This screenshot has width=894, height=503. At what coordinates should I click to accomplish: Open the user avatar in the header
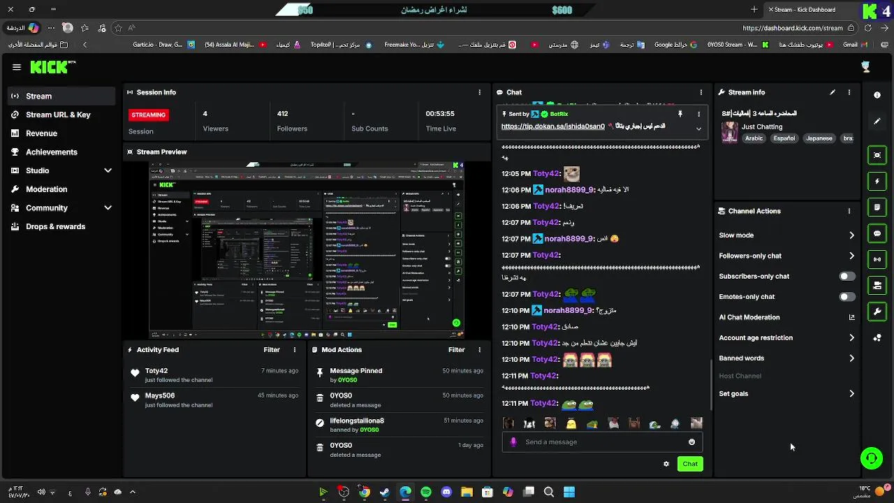866,67
